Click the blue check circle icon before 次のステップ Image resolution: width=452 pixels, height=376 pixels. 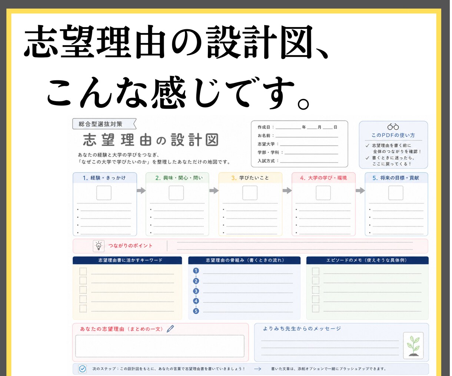click(x=83, y=369)
